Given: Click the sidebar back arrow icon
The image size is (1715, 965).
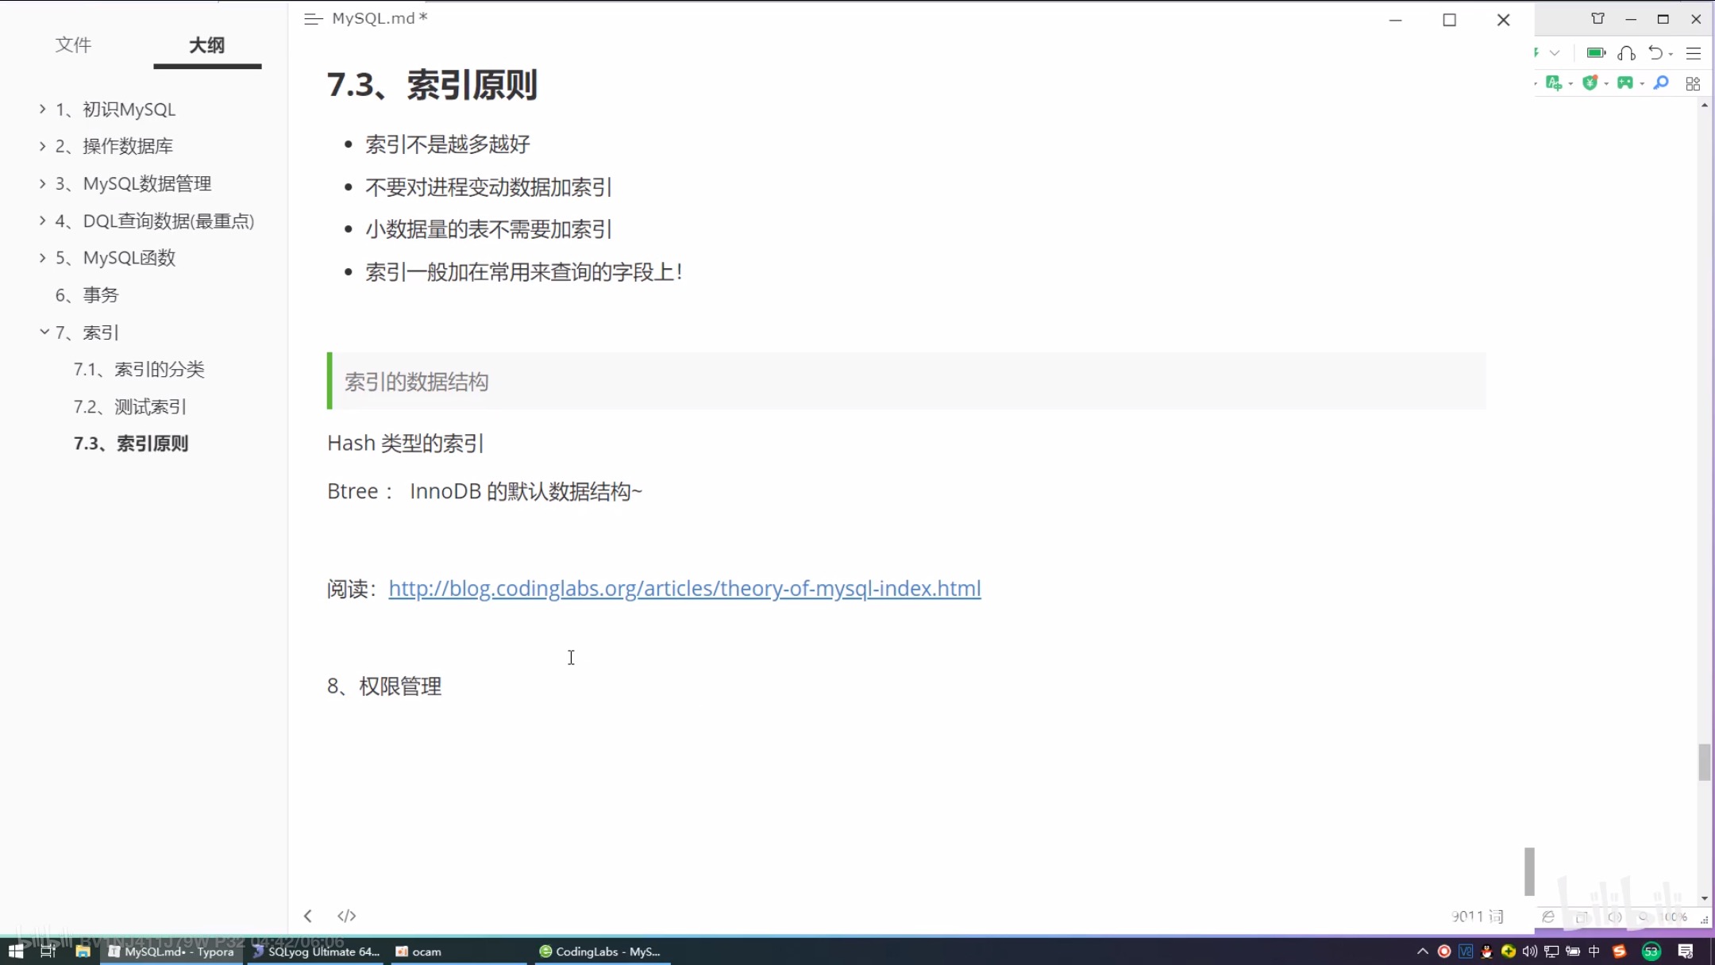Looking at the screenshot, I should (x=308, y=916).
